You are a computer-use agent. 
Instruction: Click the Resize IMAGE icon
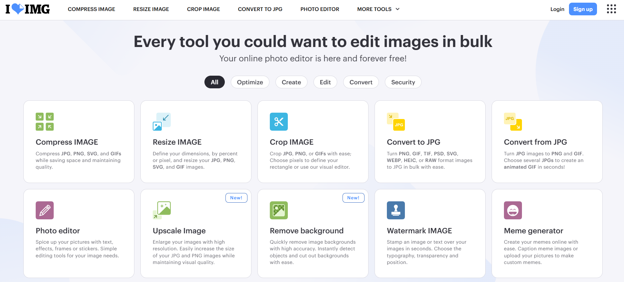click(x=162, y=122)
